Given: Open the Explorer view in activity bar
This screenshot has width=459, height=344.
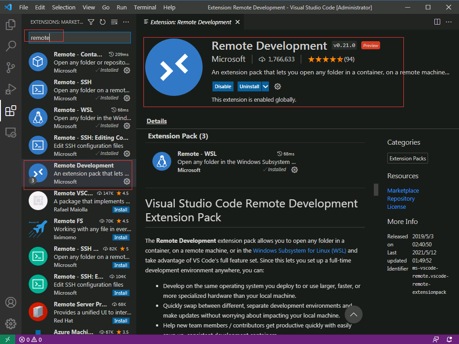Looking at the screenshot, I should [11, 25].
